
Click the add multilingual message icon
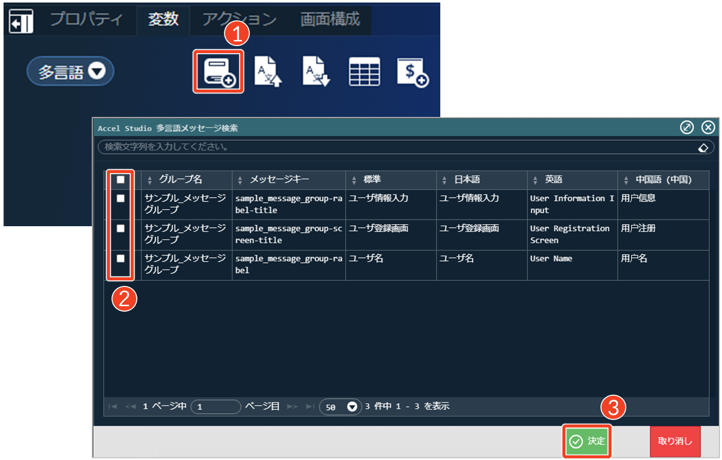pos(218,72)
